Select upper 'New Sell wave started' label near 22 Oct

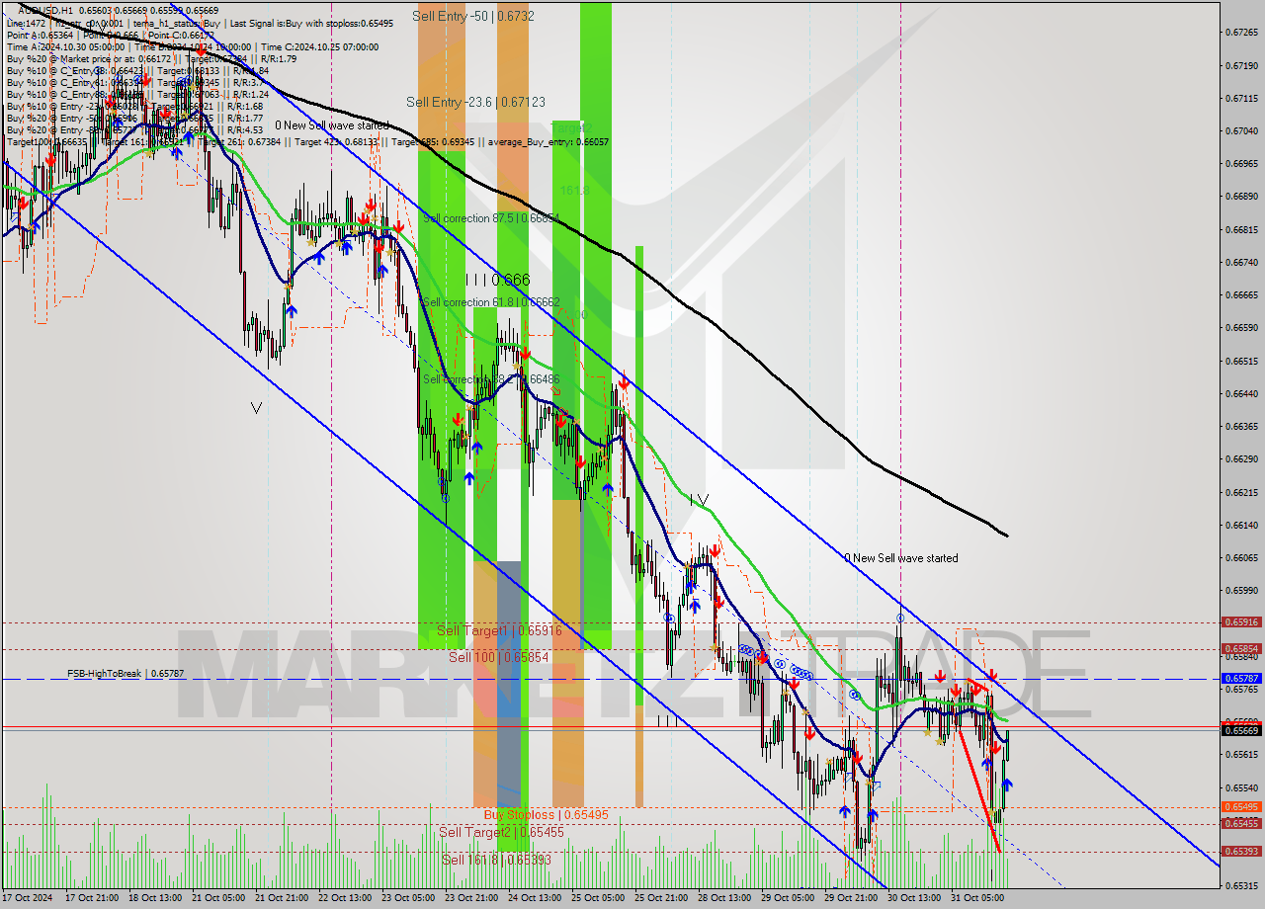coord(331,125)
